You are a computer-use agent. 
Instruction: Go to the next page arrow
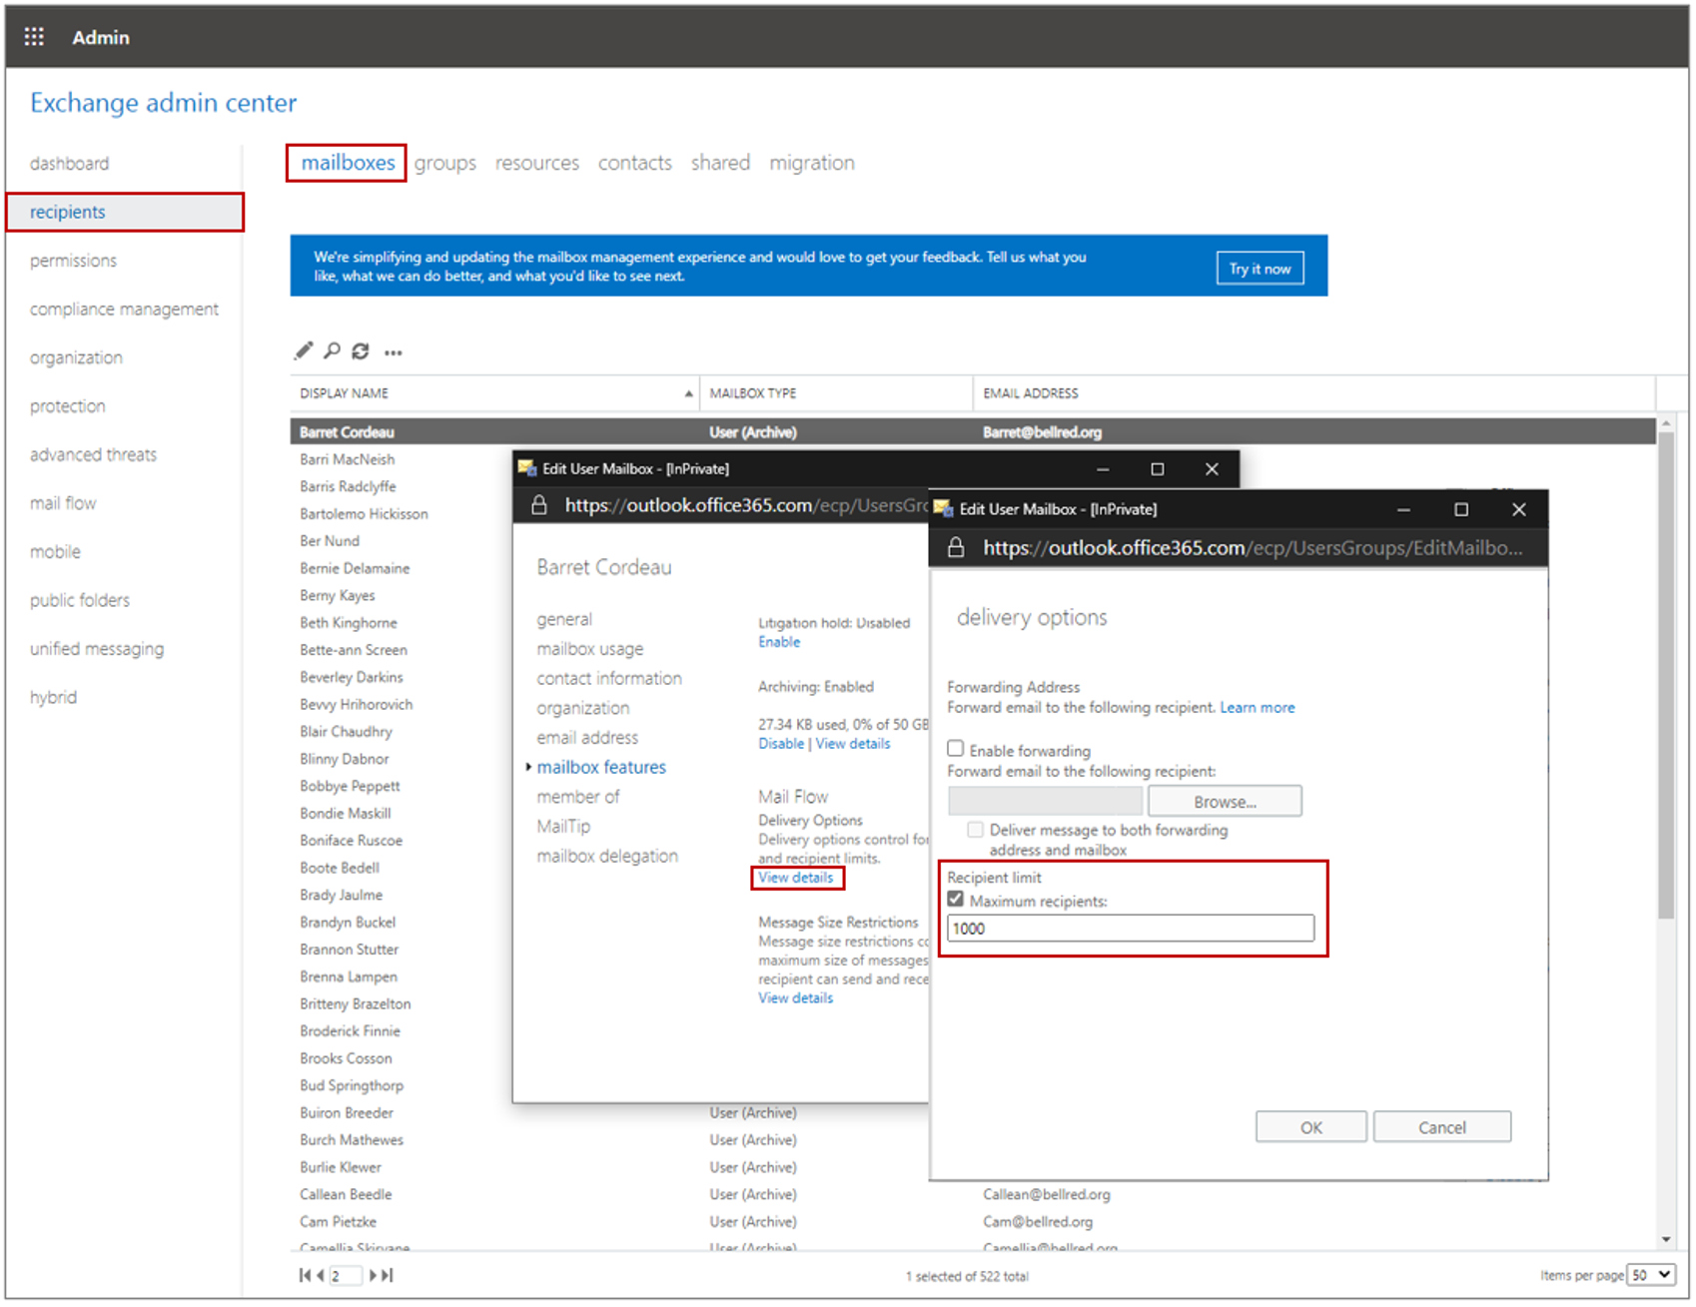pos(374,1276)
